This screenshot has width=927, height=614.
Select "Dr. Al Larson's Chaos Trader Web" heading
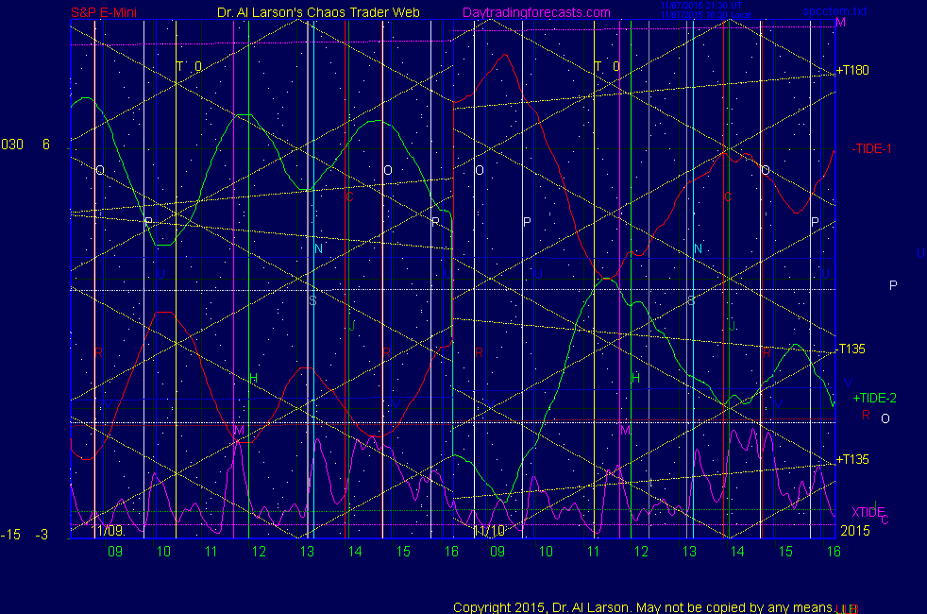pyautogui.click(x=318, y=12)
